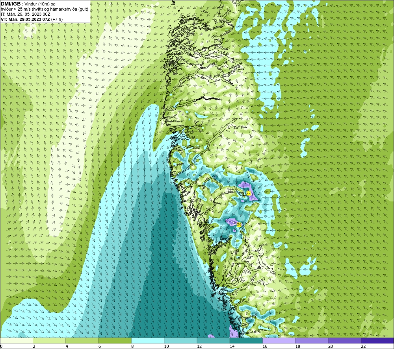Select the 6–8 m/s darker green legend swatch
Image resolution: width=394 pixels, height=349 pixels.
tap(115, 340)
